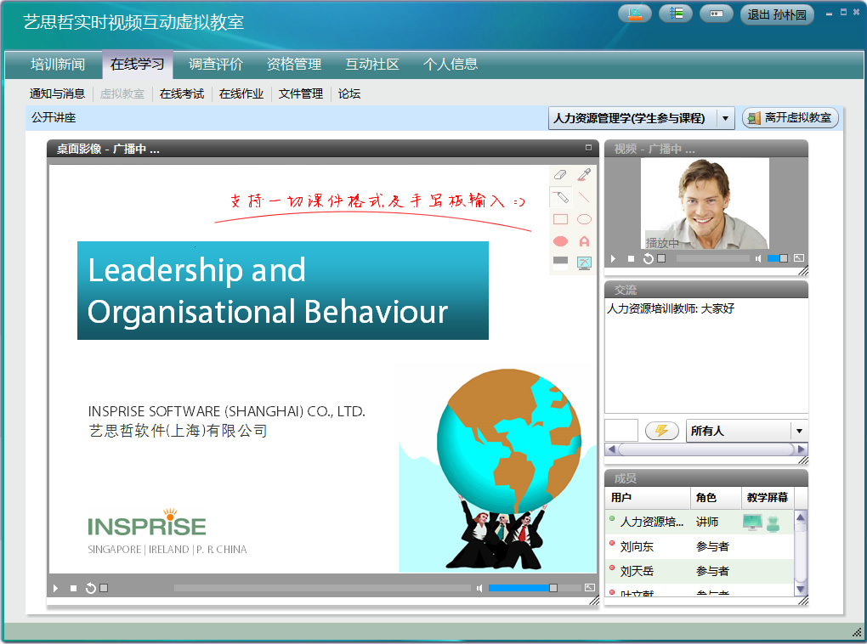Screen dimensions: 867x644
Task: Open the 所有人 recipient combo box
Action: 747,431
